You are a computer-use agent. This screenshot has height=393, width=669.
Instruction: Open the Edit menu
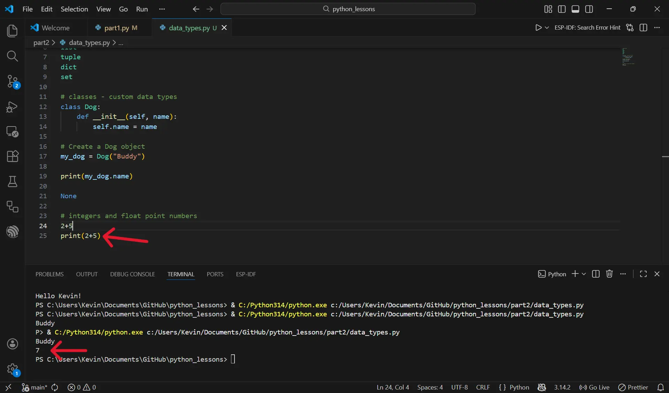[x=47, y=9]
